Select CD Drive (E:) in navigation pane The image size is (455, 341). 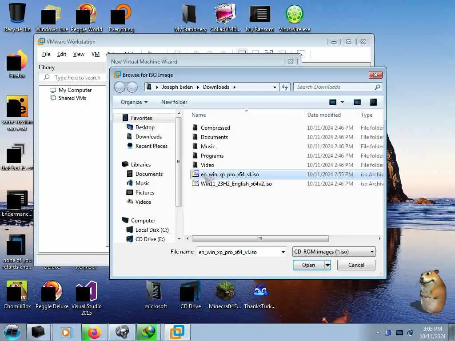(146, 239)
